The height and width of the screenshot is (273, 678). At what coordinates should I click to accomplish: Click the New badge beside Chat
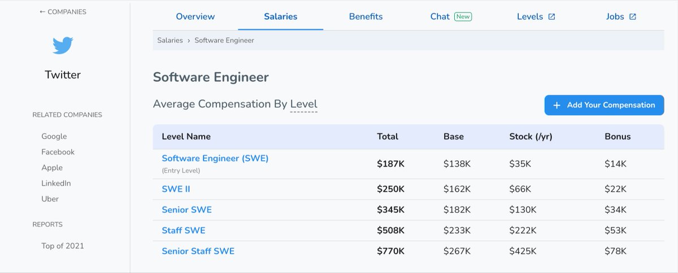click(x=463, y=17)
